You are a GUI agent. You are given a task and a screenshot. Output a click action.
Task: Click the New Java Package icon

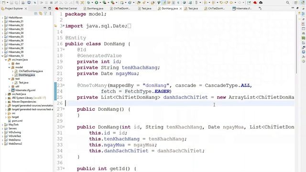pyautogui.click(x=122, y=2)
